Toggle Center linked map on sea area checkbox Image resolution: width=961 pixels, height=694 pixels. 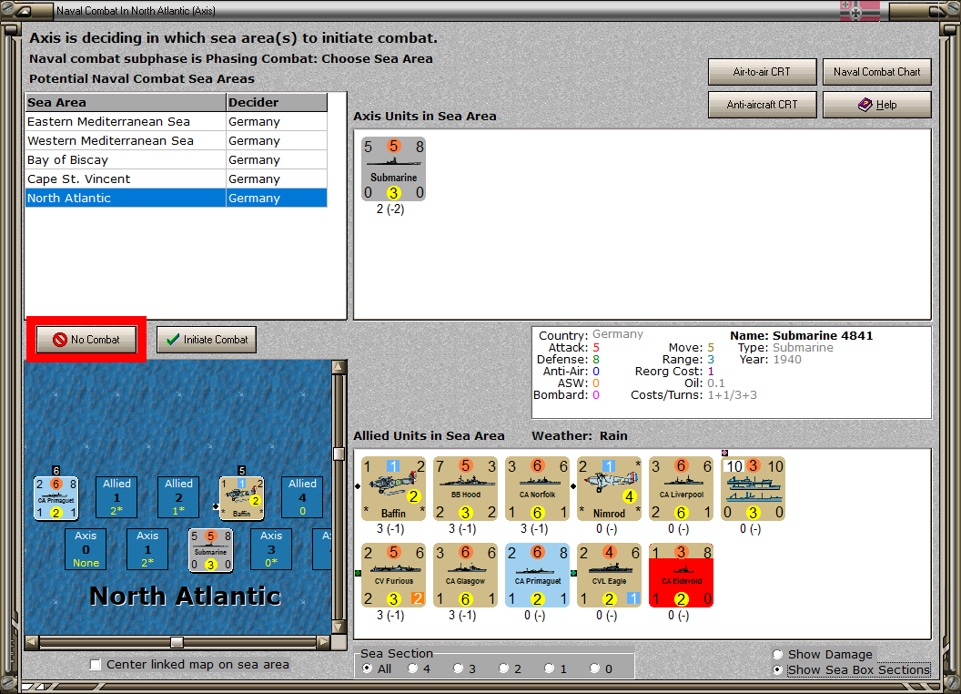point(96,665)
